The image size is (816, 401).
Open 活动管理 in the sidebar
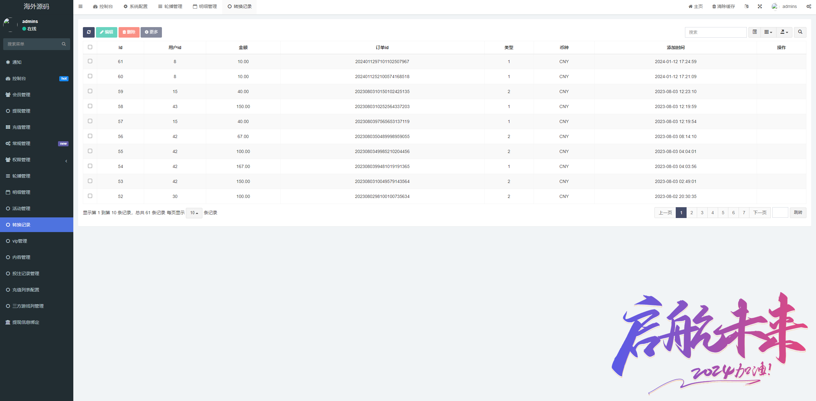(x=37, y=208)
